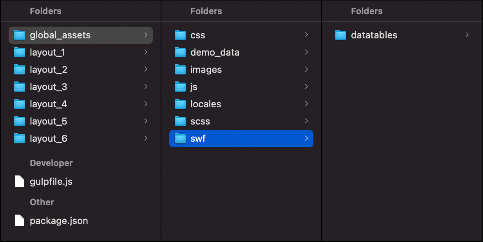Image resolution: width=483 pixels, height=242 pixels.
Task: Click the locales folder icon
Action: coord(180,104)
